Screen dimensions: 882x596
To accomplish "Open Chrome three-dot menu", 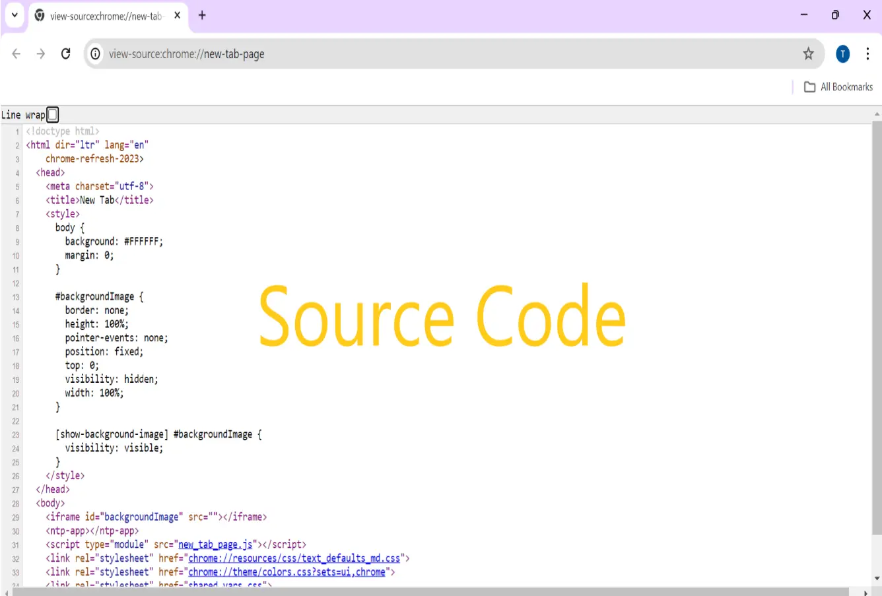I will pyautogui.click(x=867, y=54).
